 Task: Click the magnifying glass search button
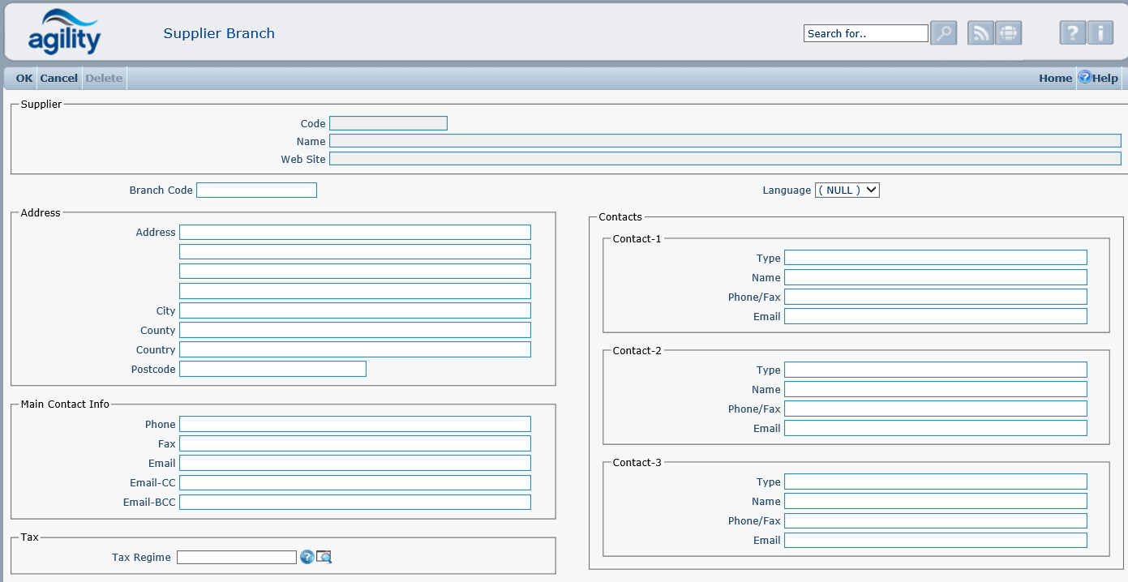943,33
